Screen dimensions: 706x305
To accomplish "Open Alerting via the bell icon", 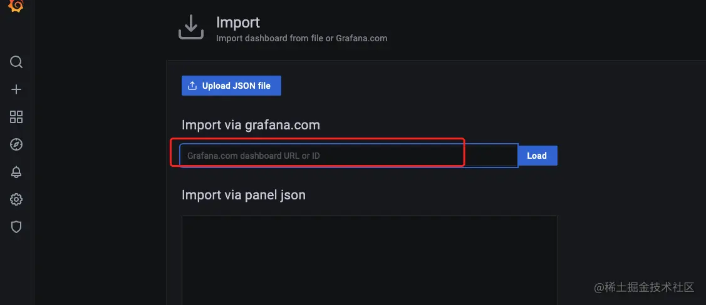I will [x=16, y=172].
